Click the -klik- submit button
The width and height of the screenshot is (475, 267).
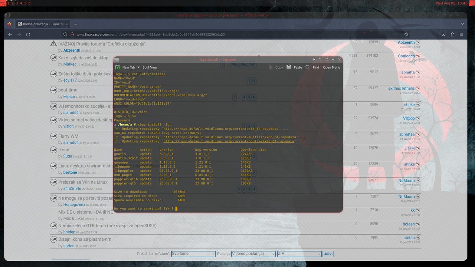click(328, 254)
